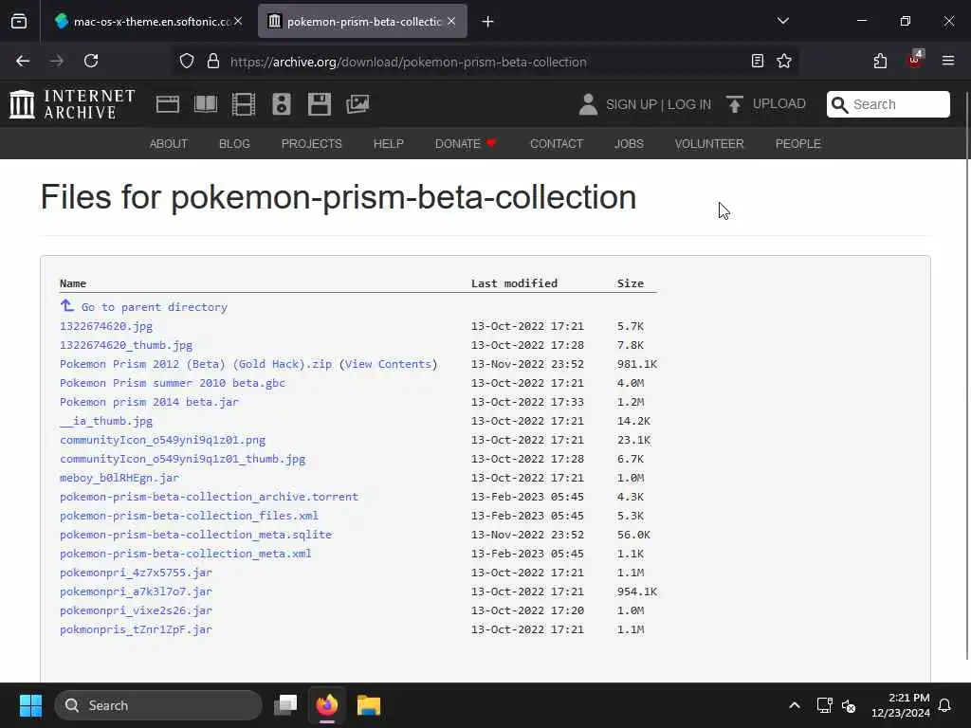Click the View Contents link
The width and height of the screenshot is (971, 728).
click(388, 364)
